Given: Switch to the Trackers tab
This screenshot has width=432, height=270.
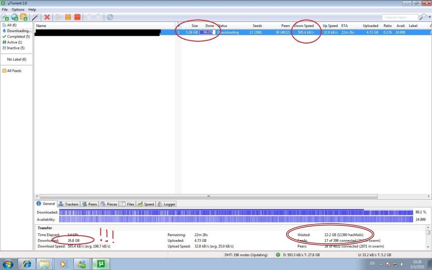Looking at the screenshot, I should 69,204.
